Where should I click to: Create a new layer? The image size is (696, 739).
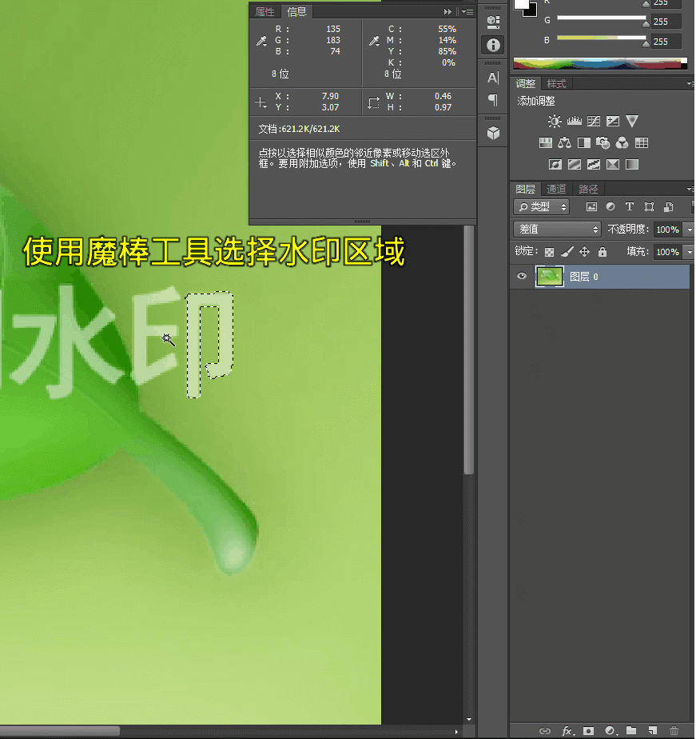pos(652,731)
